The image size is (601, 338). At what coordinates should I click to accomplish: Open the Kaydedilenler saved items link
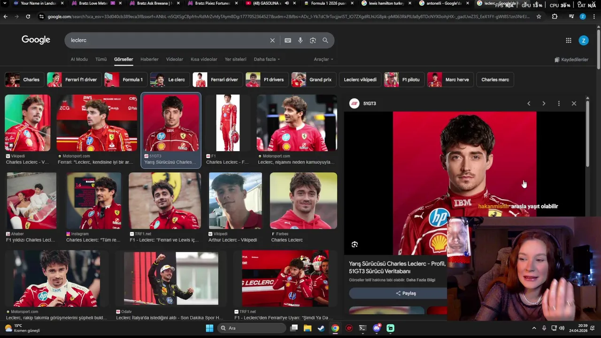(x=571, y=60)
